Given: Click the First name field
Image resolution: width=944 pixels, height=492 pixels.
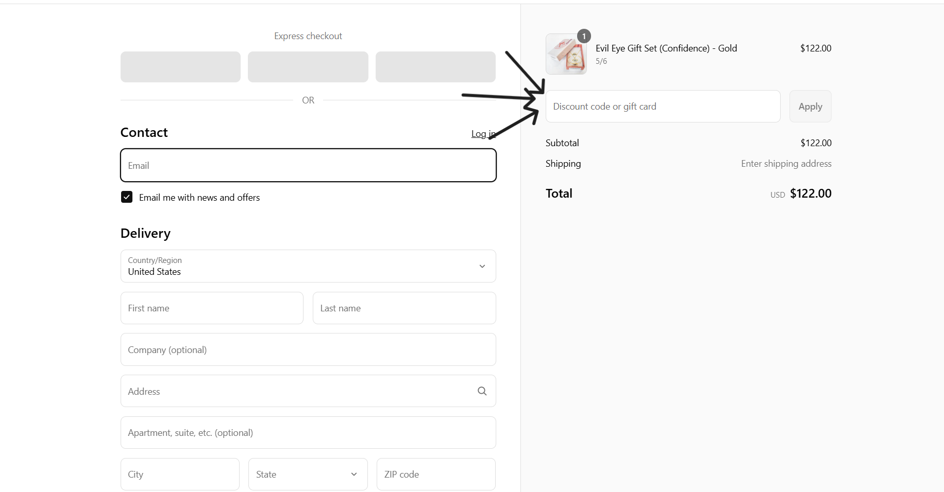Looking at the screenshot, I should point(211,308).
